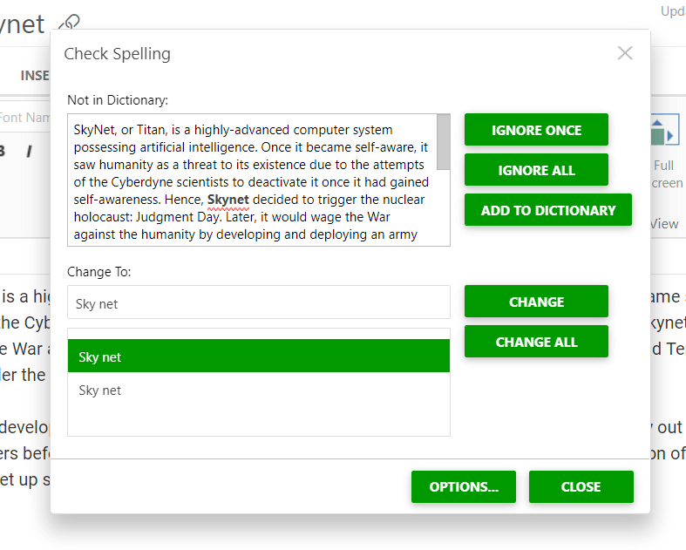Click the Ignore All button
The height and width of the screenshot is (550, 686).
(536, 170)
